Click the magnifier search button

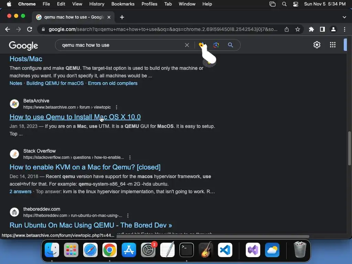(230, 45)
